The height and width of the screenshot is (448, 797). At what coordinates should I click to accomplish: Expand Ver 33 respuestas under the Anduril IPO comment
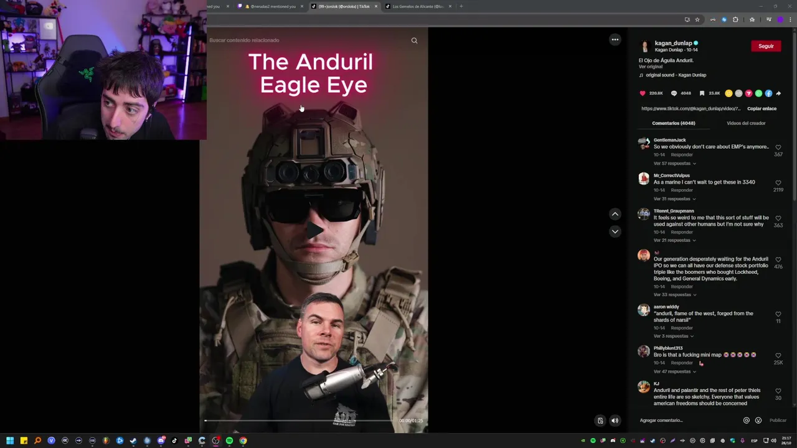point(674,294)
